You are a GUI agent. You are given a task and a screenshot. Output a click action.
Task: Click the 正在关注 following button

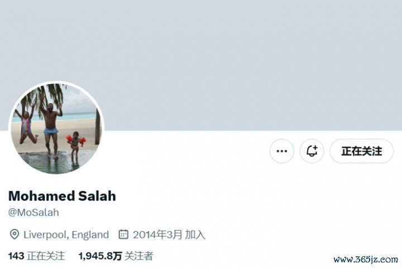(x=361, y=151)
